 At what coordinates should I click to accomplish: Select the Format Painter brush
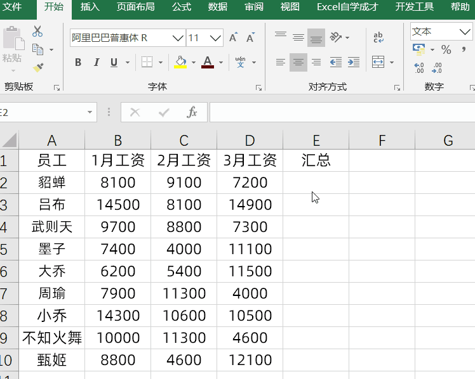tap(38, 67)
